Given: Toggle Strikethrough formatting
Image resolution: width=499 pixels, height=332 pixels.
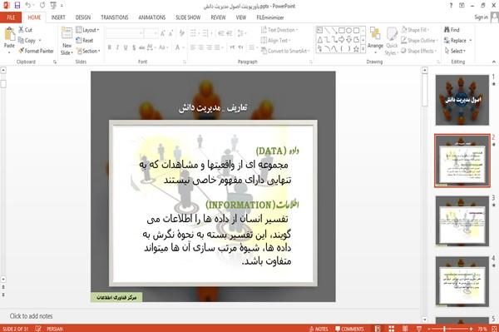Looking at the screenshot, I should click(142, 47).
